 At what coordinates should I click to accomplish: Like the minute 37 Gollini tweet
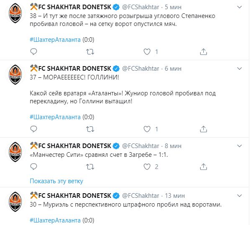(147, 129)
